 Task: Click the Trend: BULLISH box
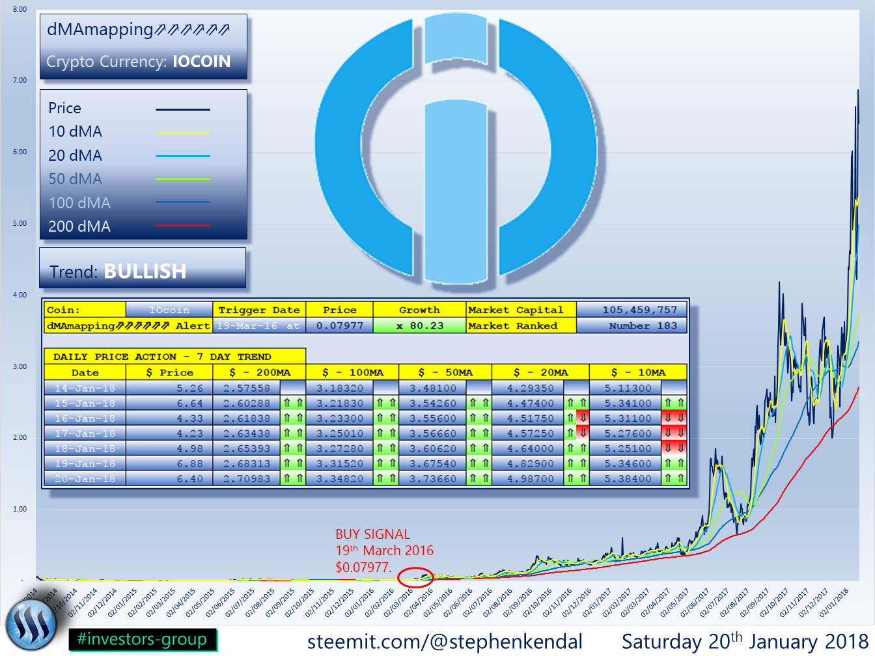143,267
